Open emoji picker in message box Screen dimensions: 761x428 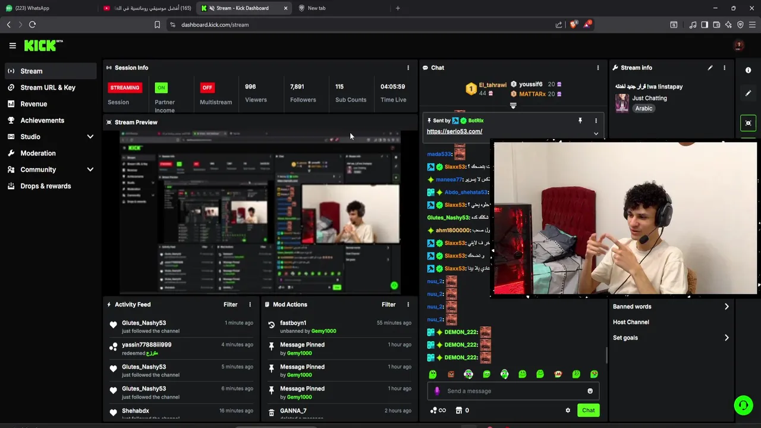pyautogui.click(x=590, y=391)
